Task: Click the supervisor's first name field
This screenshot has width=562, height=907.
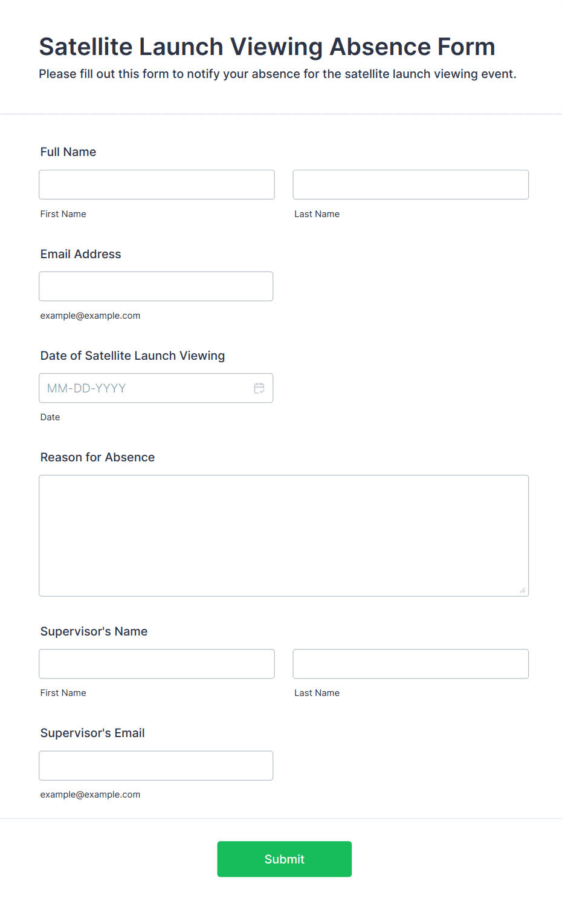Action: tap(157, 664)
